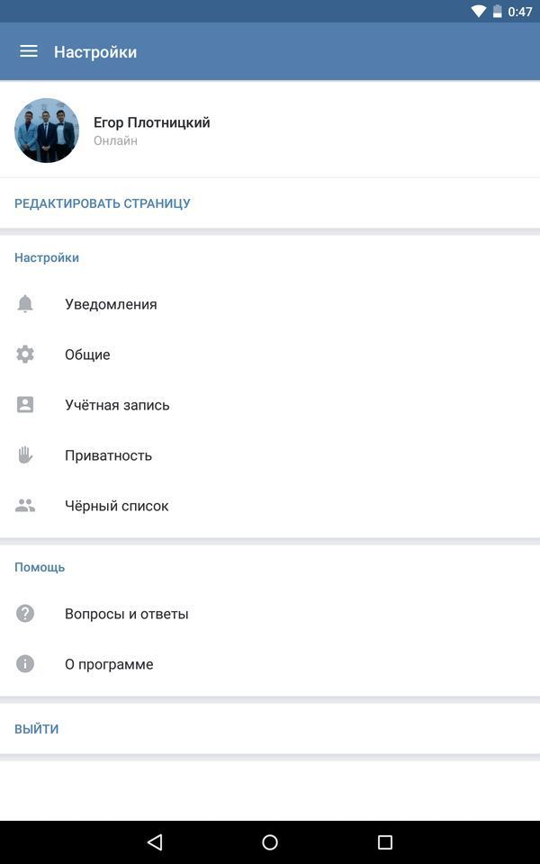Tap the question mark help icon
The height and width of the screenshot is (864, 540).
[x=25, y=614]
